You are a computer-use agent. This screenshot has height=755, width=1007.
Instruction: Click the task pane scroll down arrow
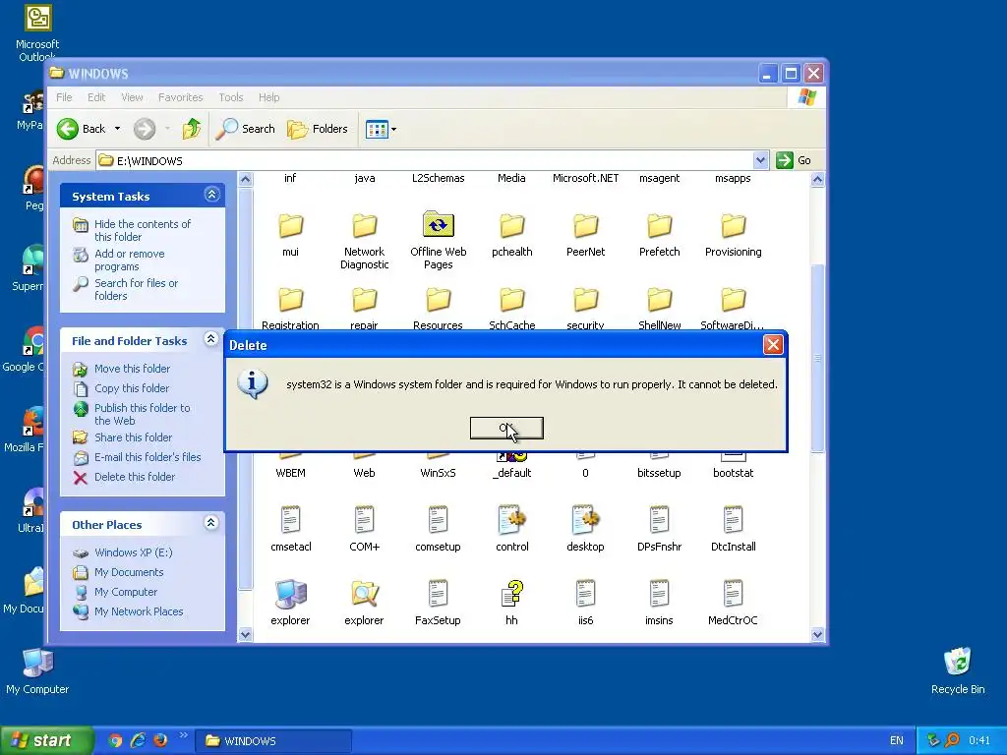coord(245,635)
